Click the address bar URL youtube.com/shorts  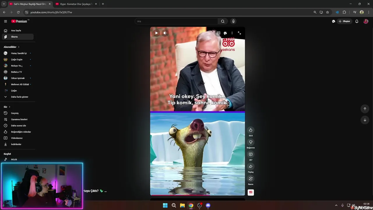tap(51, 12)
